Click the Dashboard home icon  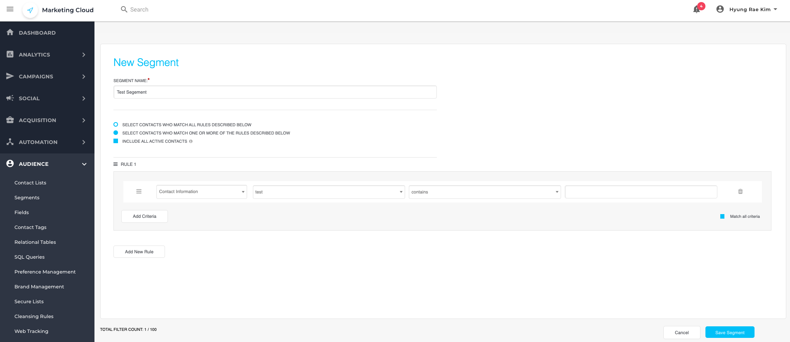point(10,32)
